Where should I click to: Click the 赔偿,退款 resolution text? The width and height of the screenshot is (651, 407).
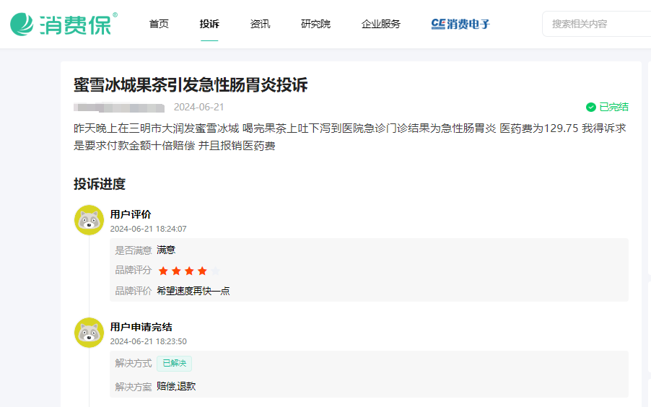(x=176, y=387)
